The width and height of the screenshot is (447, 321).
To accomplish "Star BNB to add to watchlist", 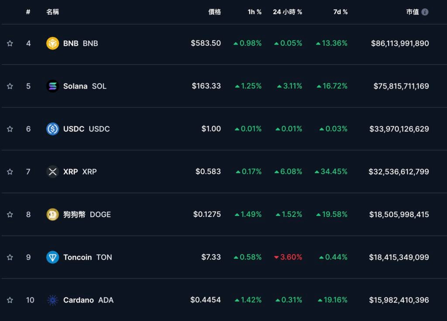I will pos(10,43).
